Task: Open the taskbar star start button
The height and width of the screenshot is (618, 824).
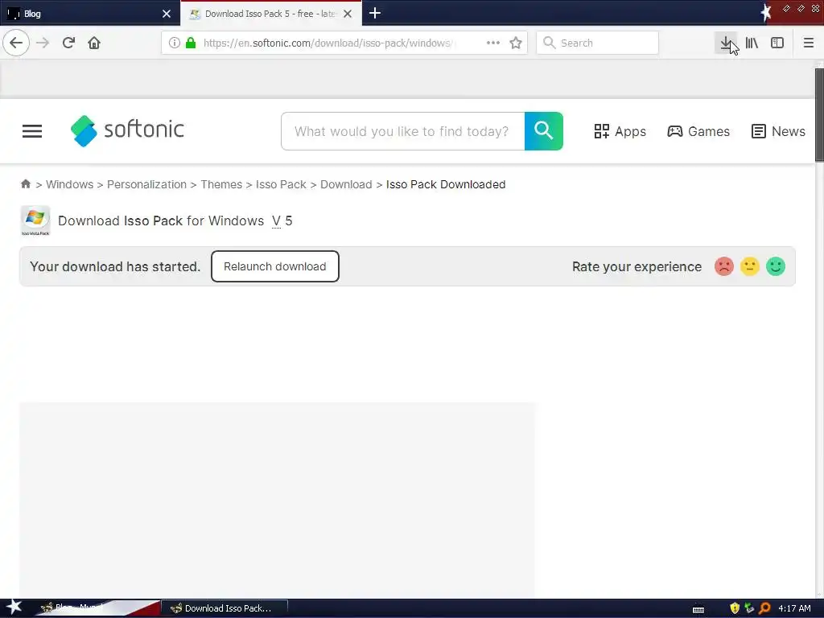Action: click(x=13, y=608)
